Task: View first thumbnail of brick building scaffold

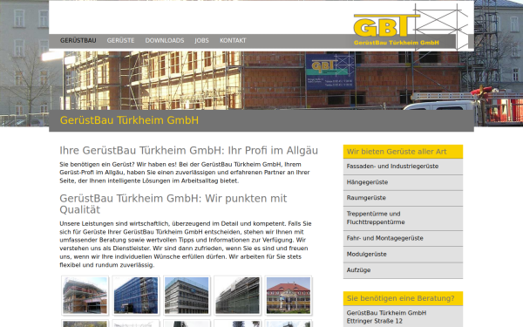Action: [85, 296]
